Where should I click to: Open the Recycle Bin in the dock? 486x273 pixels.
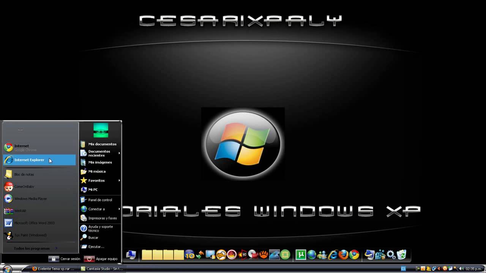[x=402, y=255]
